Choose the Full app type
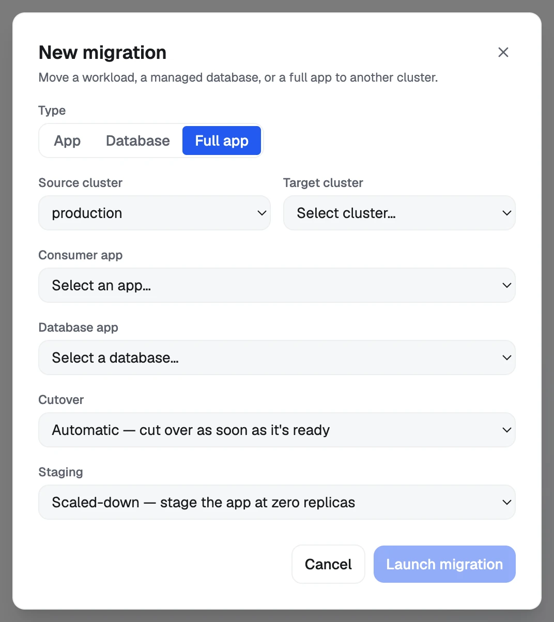 [x=222, y=141]
